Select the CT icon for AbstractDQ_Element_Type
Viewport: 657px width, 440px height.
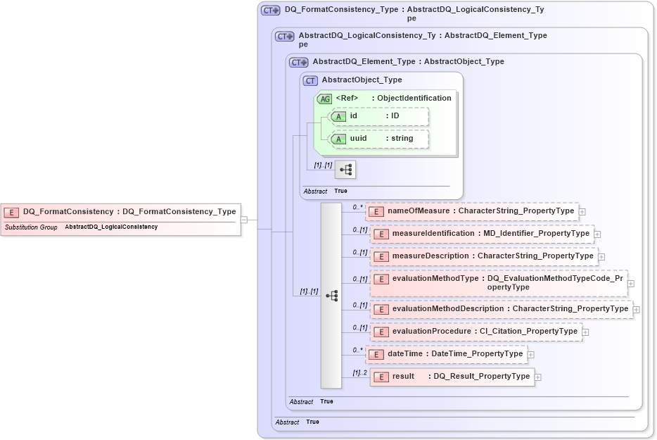click(298, 62)
